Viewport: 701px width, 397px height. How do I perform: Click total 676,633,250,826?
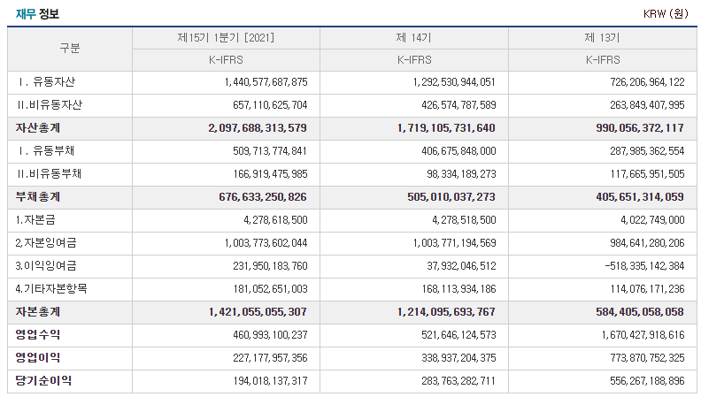tap(263, 197)
